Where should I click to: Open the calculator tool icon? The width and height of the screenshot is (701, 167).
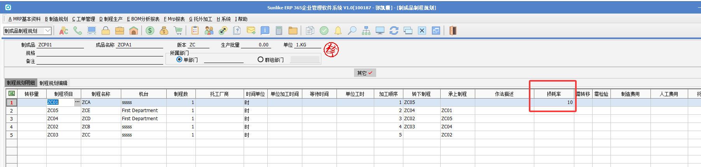279,31
